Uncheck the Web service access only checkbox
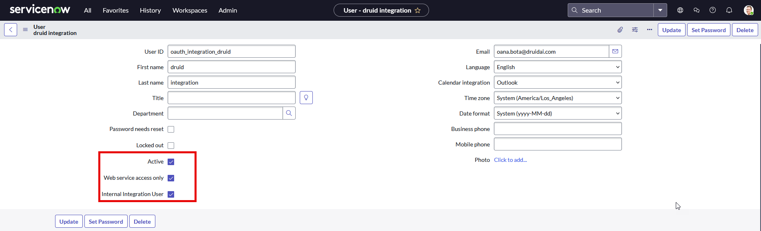The image size is (761, 231). pyautogui.click(x=171, y=178)
